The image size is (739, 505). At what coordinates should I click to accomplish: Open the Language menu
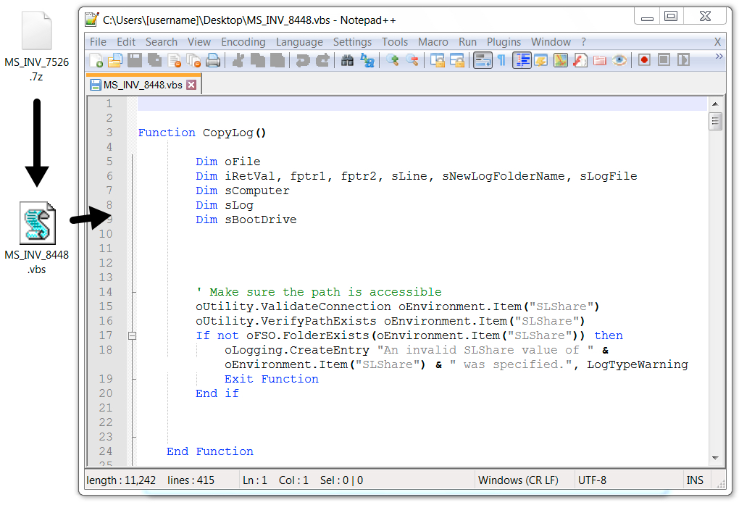click(299, 42)
